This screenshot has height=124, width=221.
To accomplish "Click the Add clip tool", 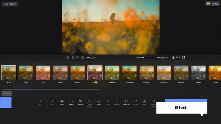I will [40, 103].
